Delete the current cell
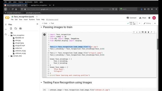162x91 pixels. [x=148, y=32]
